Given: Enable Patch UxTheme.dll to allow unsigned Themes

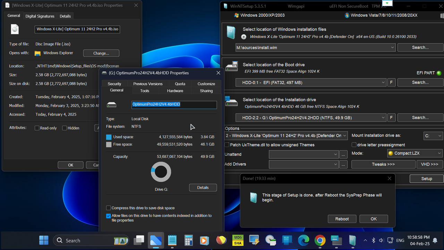Looking at the screenshot, I should [x=227, y=145].
